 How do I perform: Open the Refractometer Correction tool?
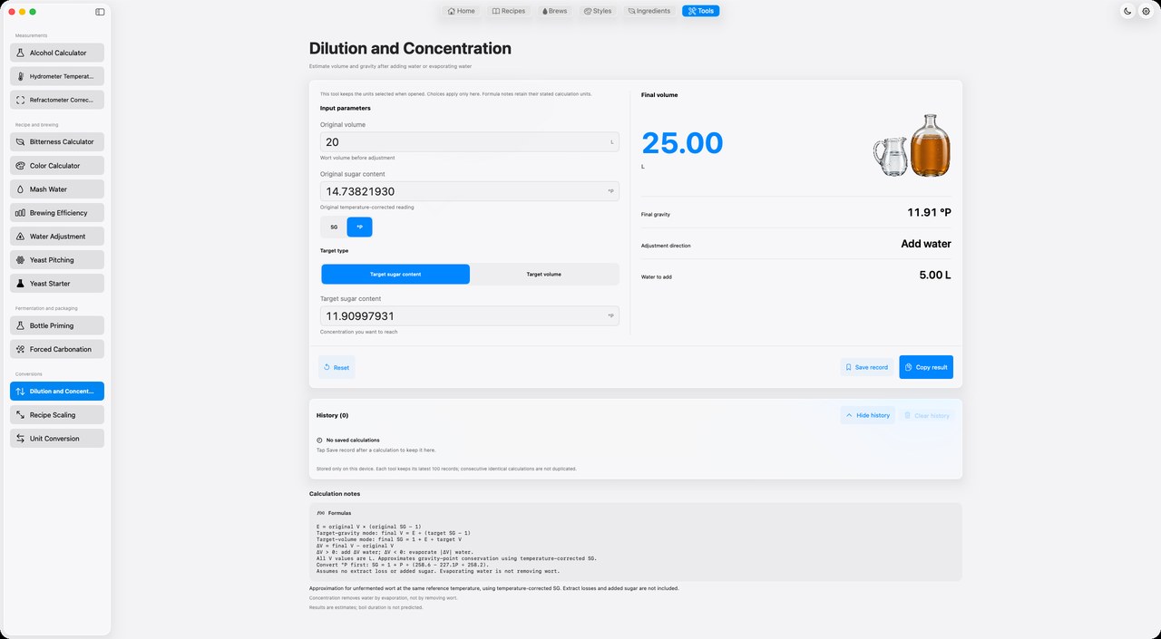57,100
